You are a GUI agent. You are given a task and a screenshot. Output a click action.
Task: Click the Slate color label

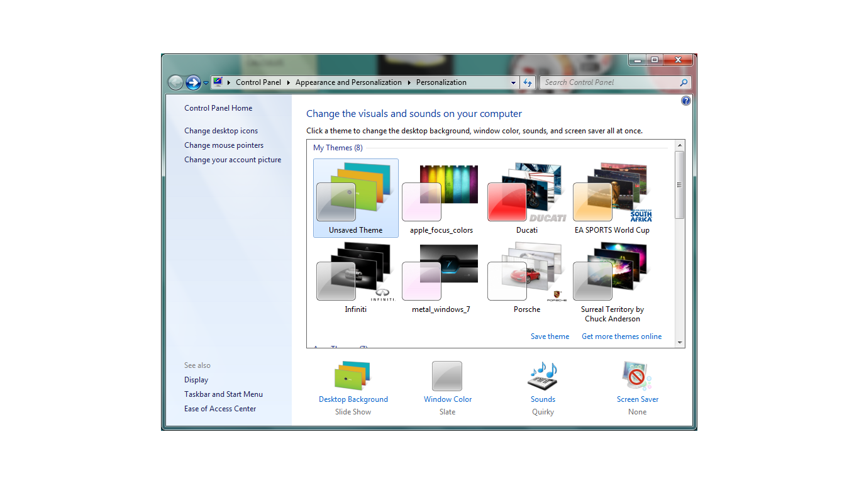tap(448, 412)
